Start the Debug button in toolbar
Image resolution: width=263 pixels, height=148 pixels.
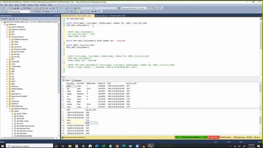46,12
